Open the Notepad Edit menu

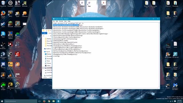57,21
